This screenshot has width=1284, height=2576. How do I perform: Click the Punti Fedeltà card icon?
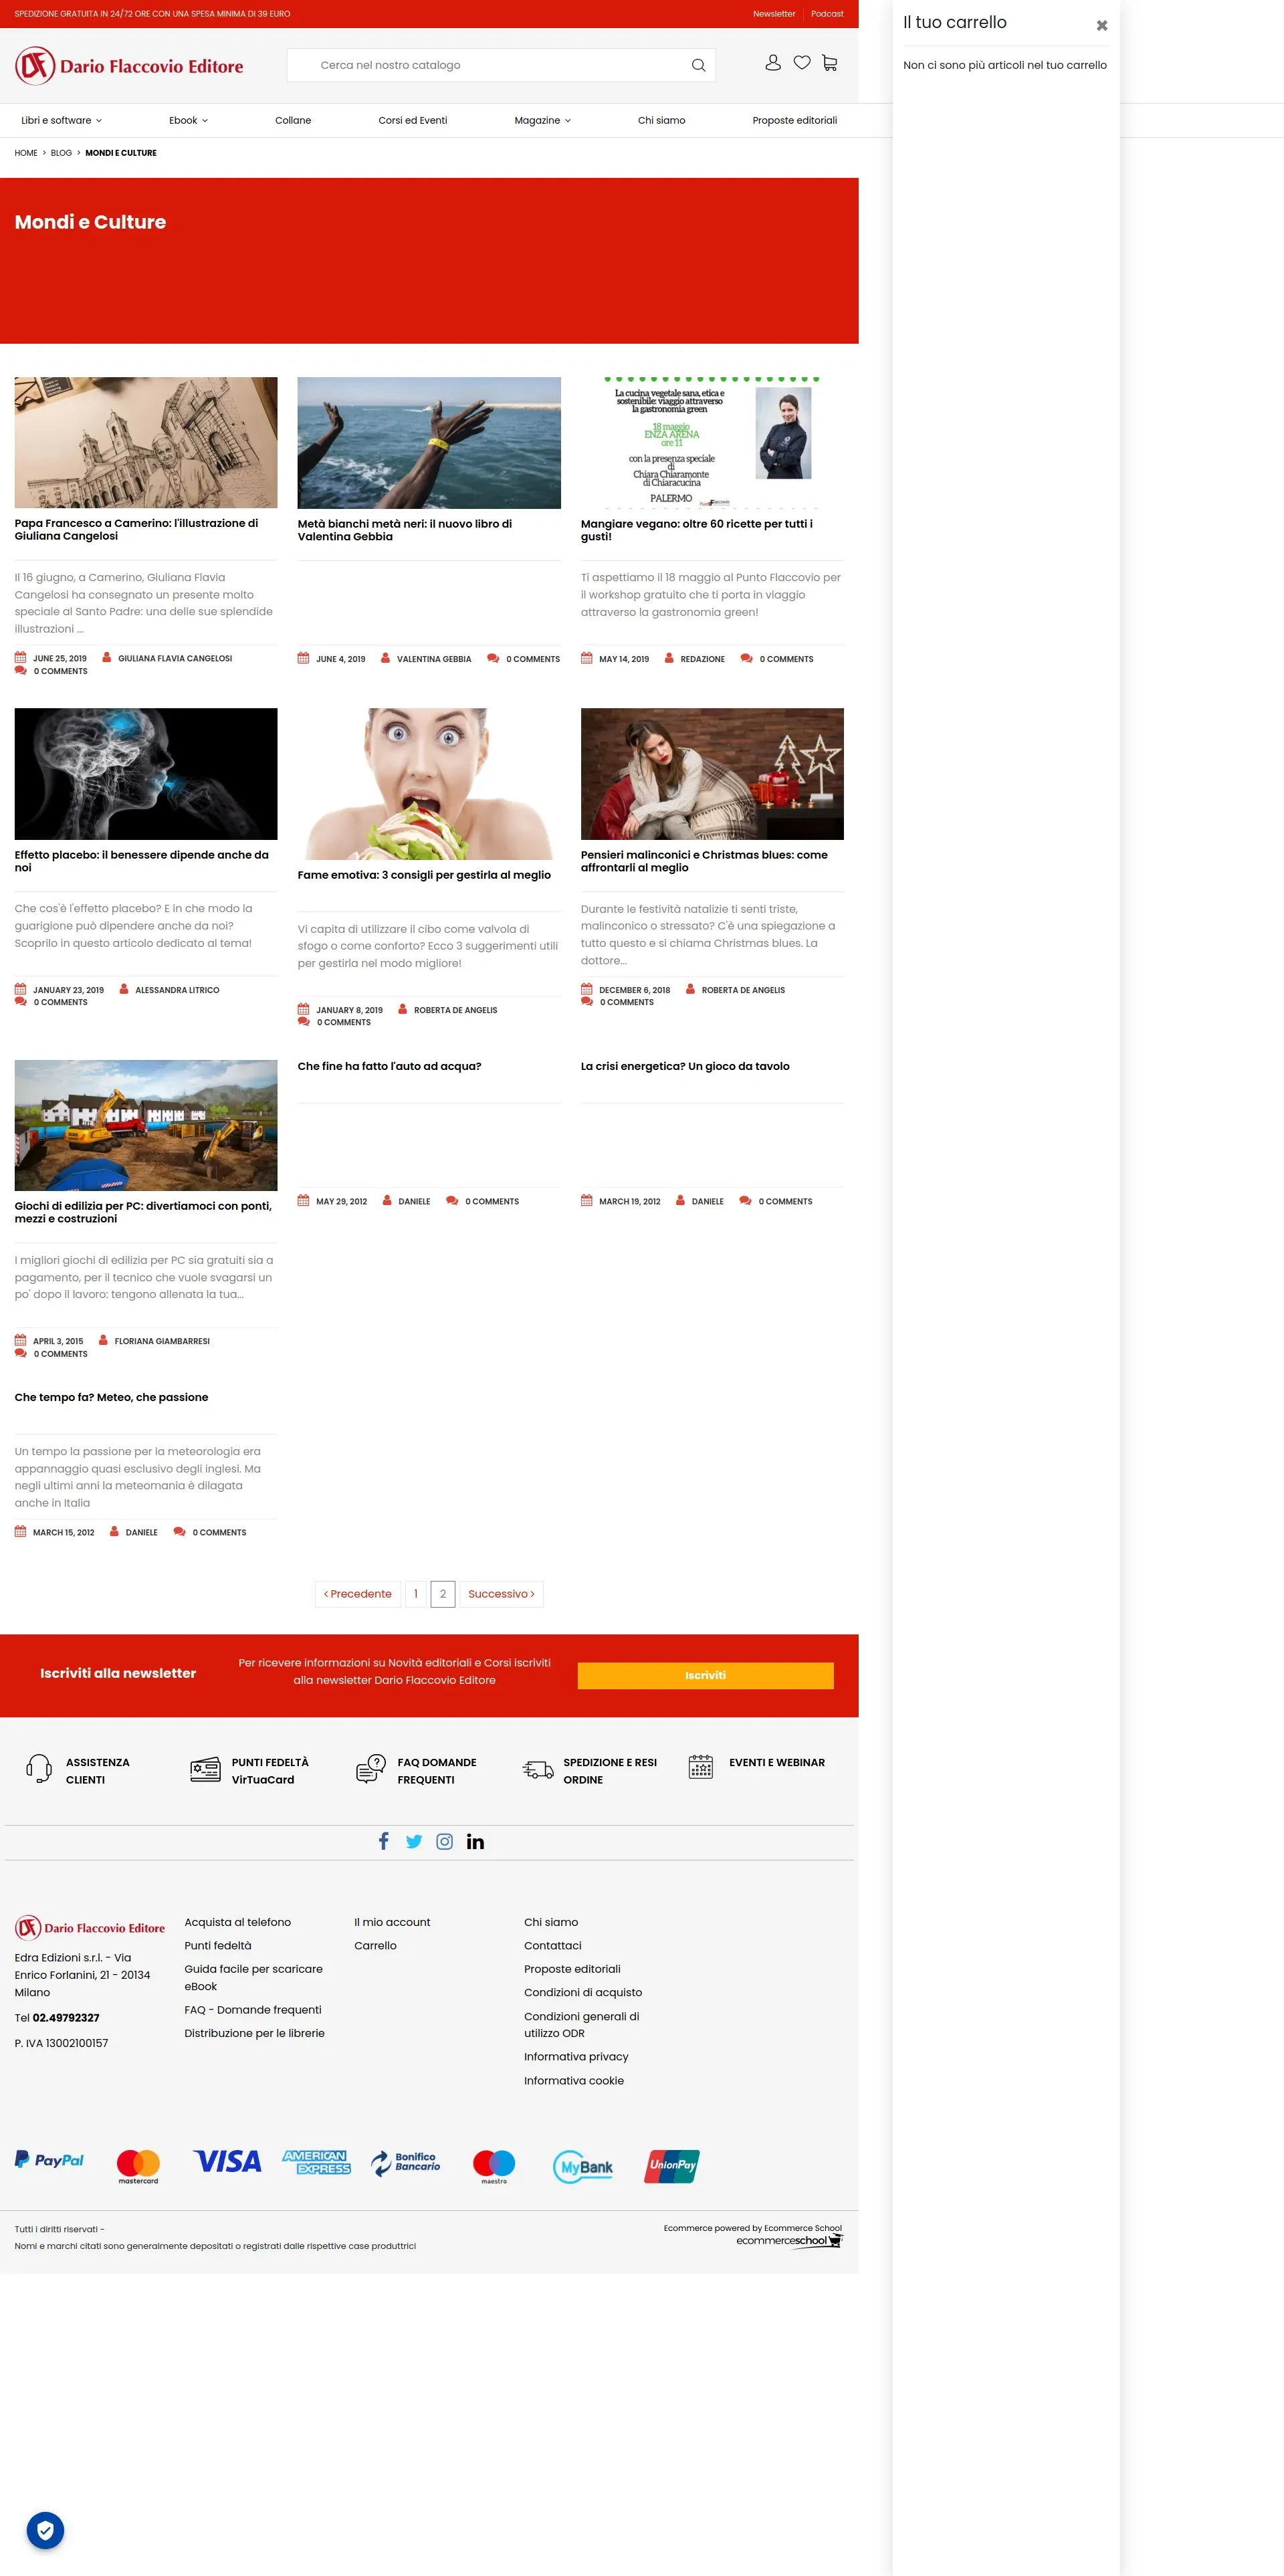(205, 1769)
